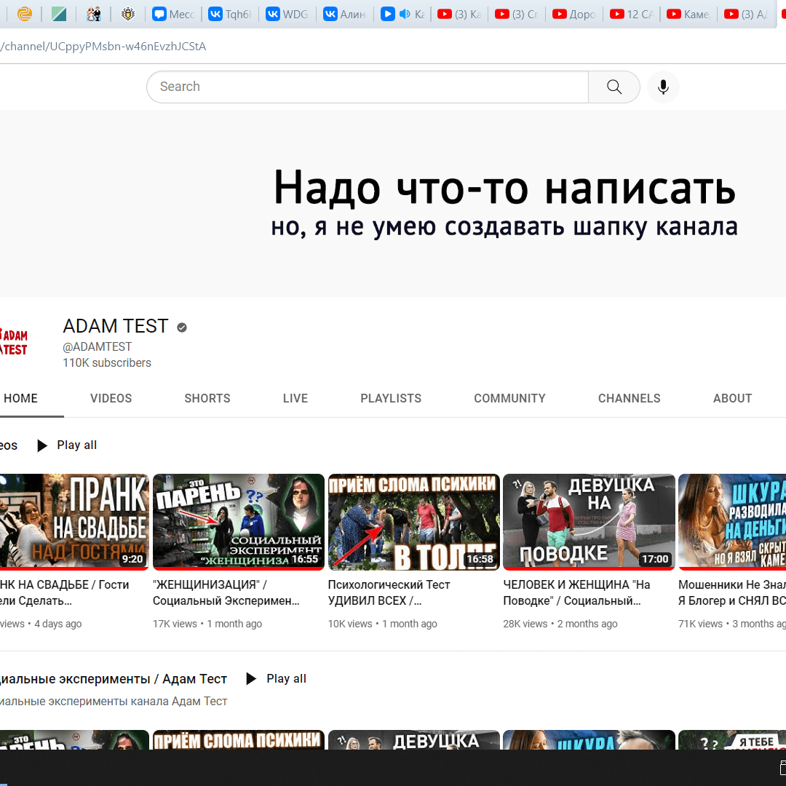Click the 10K views • 1 month ago text

pos(383,624)
